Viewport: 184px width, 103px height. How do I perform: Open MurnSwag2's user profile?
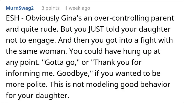click(20, 8)
